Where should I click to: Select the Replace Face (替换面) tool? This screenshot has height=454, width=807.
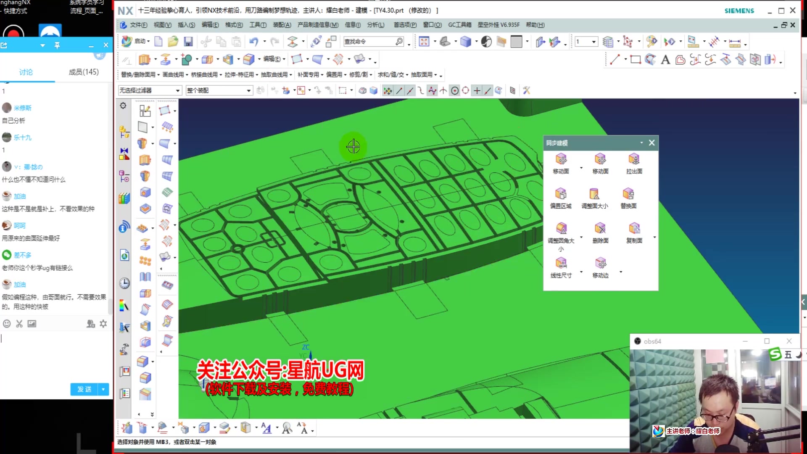click(628, 194)
